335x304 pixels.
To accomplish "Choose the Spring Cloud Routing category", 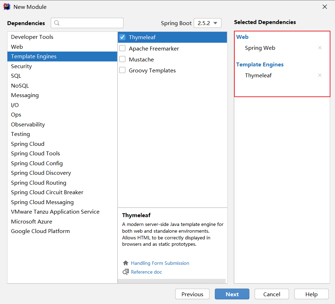I will click(x=38, y=183).
